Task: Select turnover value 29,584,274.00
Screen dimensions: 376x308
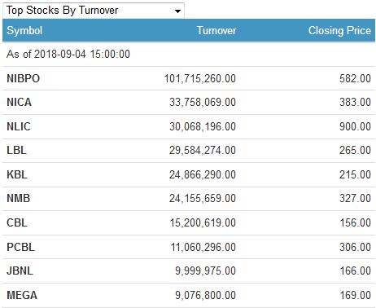Action: tap(203, 150)
